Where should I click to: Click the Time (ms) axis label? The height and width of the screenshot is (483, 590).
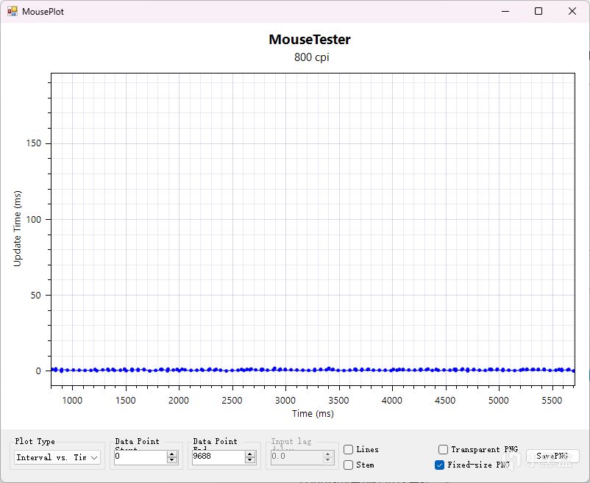coord(313,414)
